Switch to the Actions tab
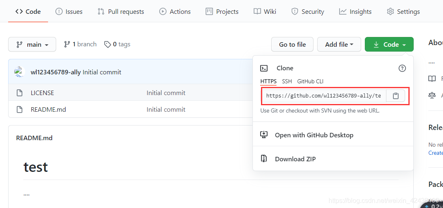This screenshot has height=208, width=443. (175, 11)
